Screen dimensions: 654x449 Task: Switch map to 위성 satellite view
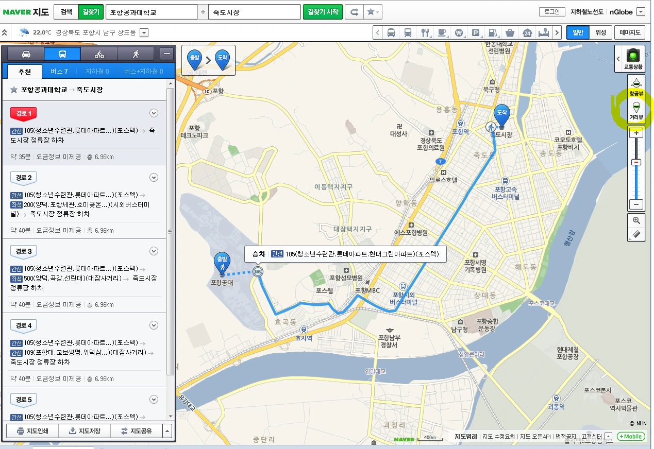600,33
